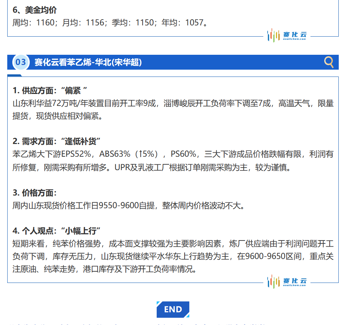Click the 4. 个人观点 "小幅上行" heading
Viewport: 346px width, 325px height.
(56, 231)
